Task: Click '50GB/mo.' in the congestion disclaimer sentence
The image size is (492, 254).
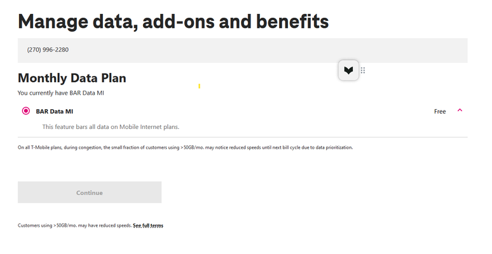Action: coord(194,147)
